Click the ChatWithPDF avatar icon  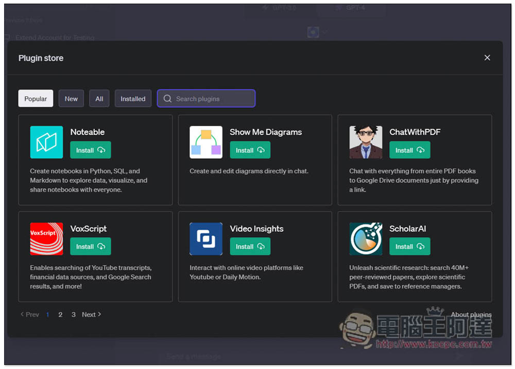pyautogui.click(x=366, y=142)
